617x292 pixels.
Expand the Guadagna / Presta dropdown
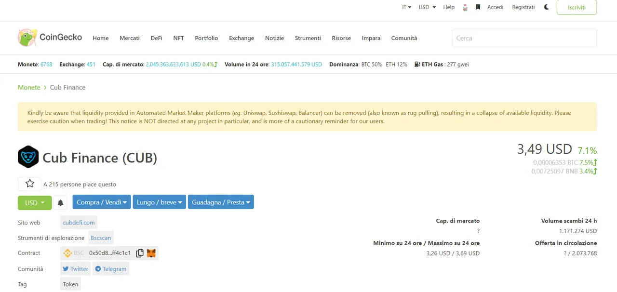coord(221,202)
